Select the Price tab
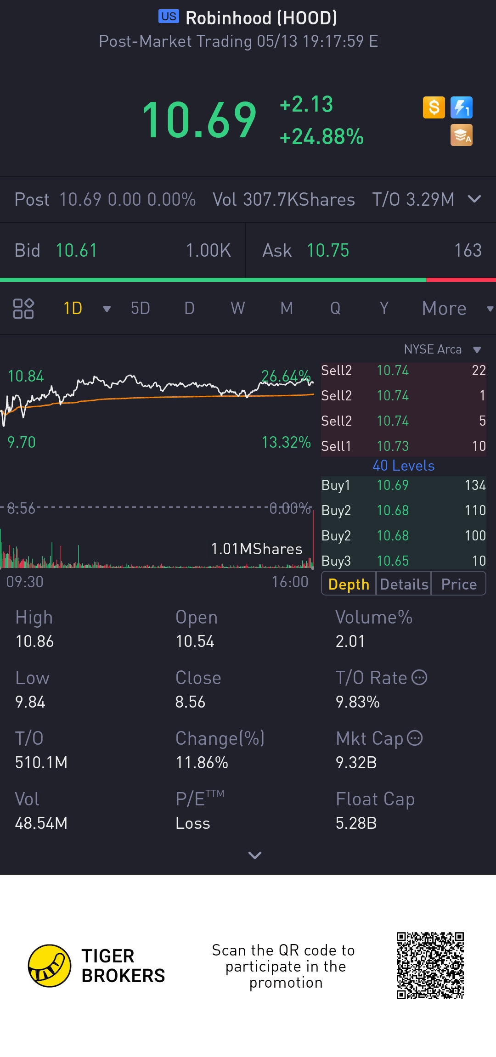Image resolution: width=496 pixels, height=1057 pixels. 458,584
